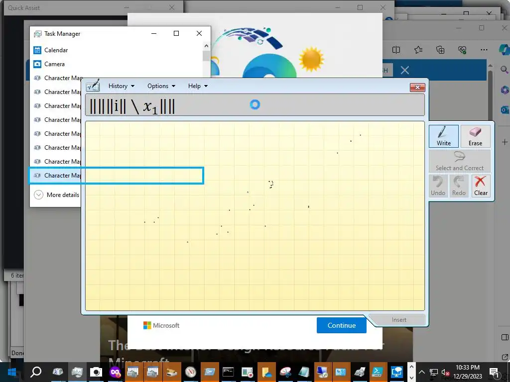Open Copilot in Edge sidebar
This screenshot has height=382, width=510.
click(504, 50)
